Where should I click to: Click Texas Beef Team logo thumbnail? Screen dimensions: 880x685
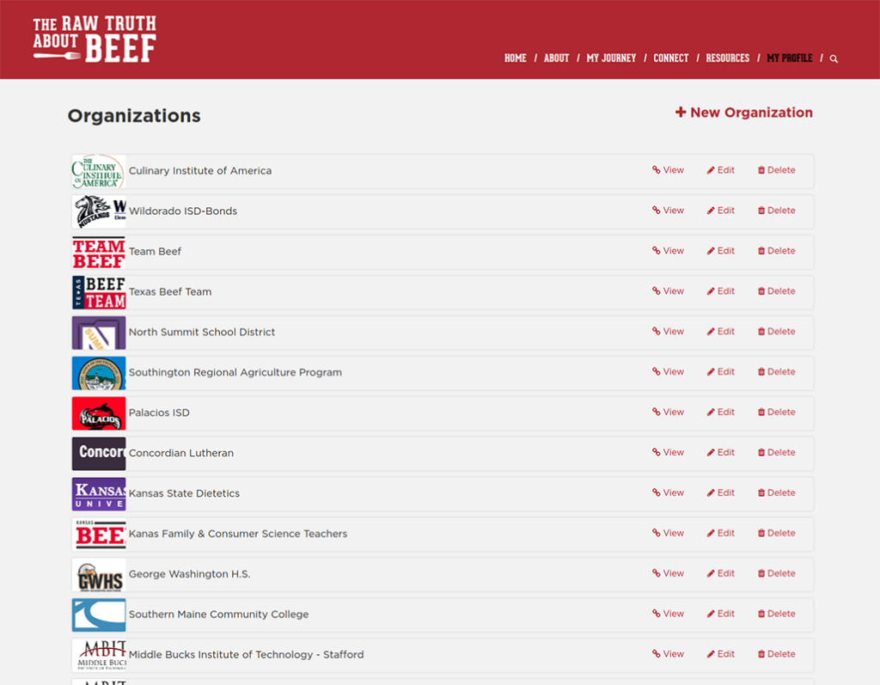point(99,292)
